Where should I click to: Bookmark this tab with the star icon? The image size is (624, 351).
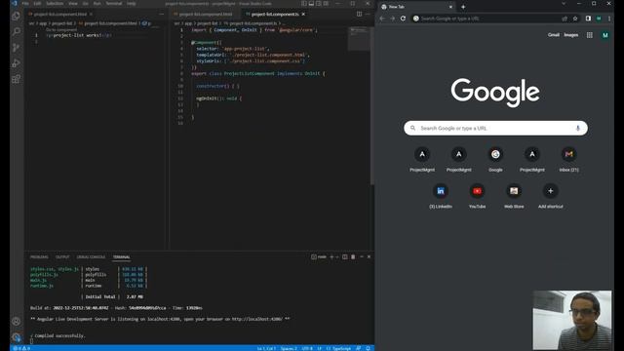(575, 19)
